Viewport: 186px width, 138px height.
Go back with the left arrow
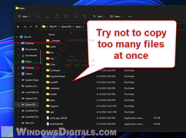(18, 27)
